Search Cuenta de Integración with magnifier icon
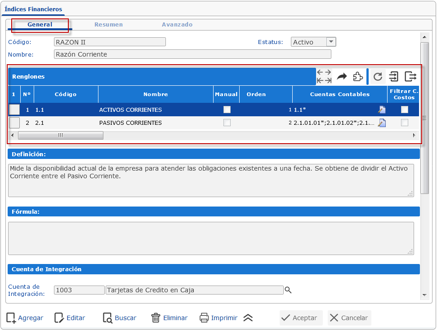Viewport: 437px width, 330px height. point(288,290)
